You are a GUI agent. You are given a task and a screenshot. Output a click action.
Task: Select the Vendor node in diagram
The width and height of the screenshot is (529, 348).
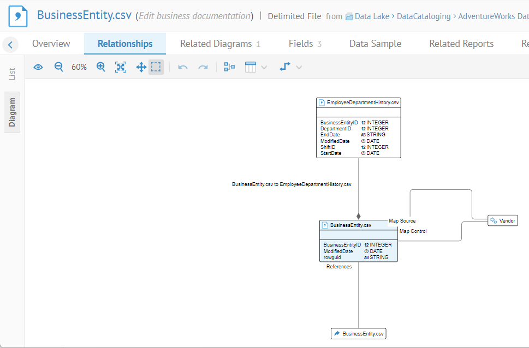pyautogui.click(x=502, y=221)
